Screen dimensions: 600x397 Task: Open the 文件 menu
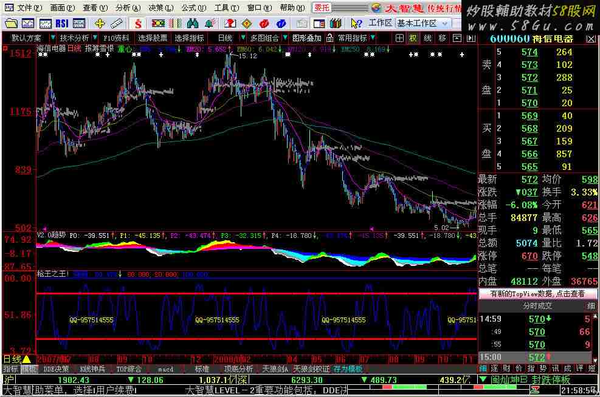tap(29, 8)
